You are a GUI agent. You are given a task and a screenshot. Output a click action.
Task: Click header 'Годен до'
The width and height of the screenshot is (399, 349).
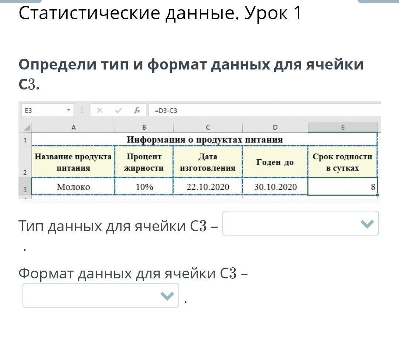coord(275,162)
